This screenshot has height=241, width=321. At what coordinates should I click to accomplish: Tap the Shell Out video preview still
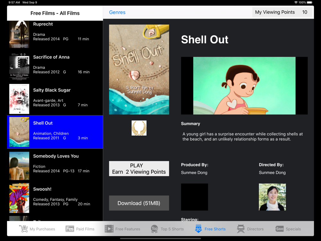coord(244,86)
